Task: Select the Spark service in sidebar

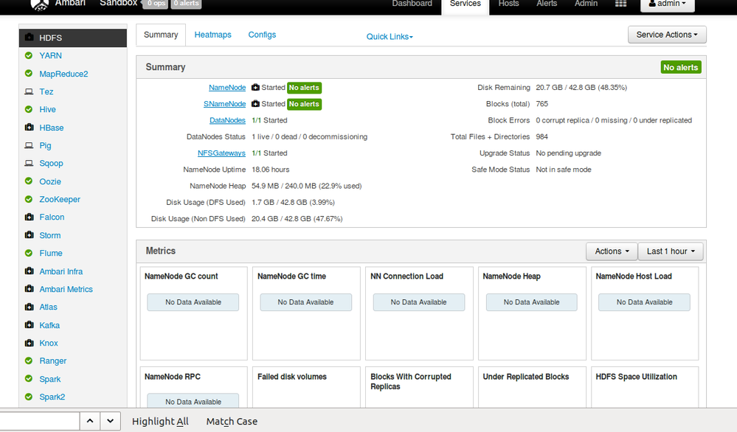Action: [50, 379]
